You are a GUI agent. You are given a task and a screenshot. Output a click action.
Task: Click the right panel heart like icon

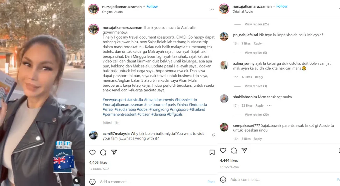(223, 150)
